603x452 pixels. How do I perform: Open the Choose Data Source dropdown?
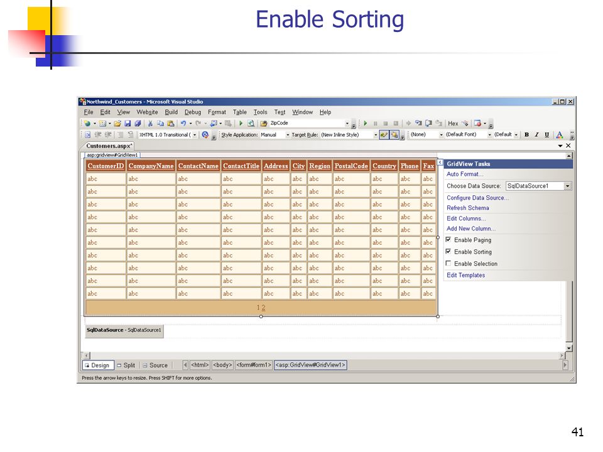pos(568,186)
